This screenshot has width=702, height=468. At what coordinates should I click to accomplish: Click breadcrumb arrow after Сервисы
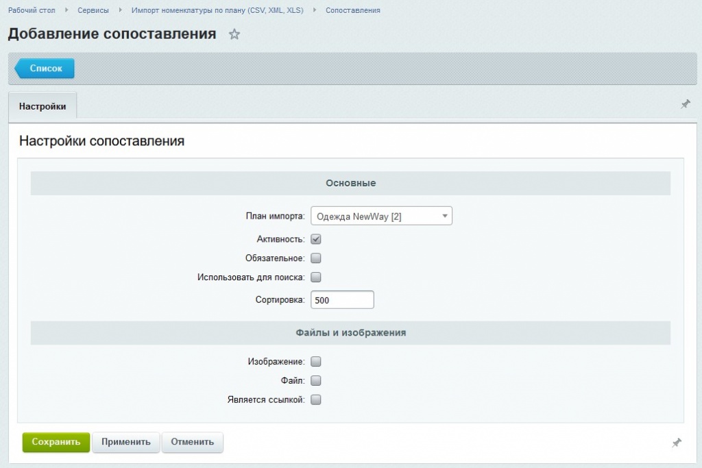[120, 10]
